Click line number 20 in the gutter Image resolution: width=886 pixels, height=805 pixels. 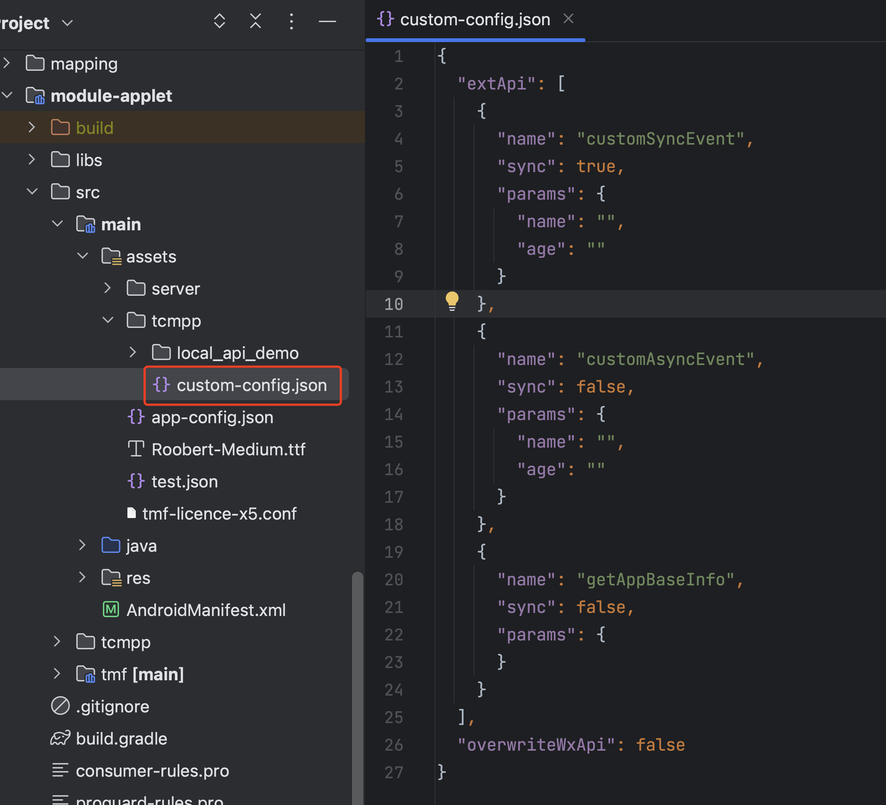pyautogui.click(x=393, y=580)
